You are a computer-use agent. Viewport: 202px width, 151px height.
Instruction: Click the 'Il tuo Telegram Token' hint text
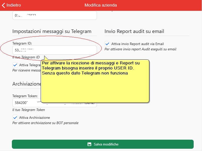point(29,110)
